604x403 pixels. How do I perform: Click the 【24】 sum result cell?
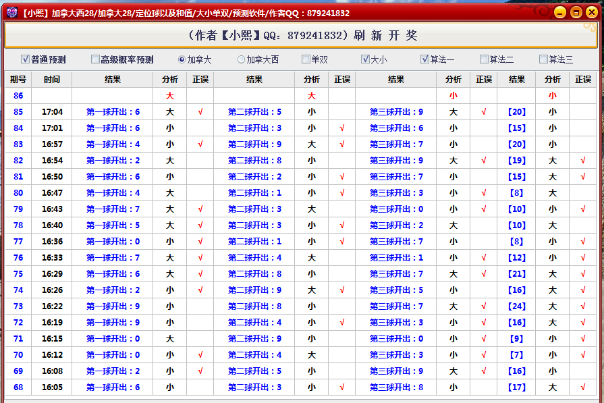click(x=516, y=306)
